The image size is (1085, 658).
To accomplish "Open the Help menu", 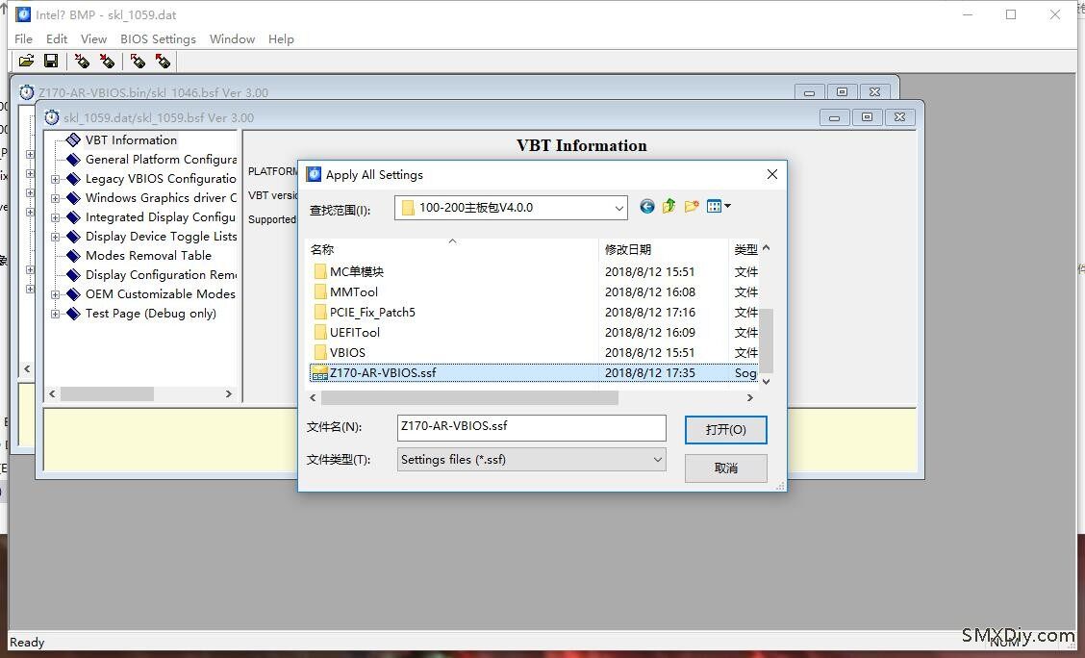I will tap(281, 38).
